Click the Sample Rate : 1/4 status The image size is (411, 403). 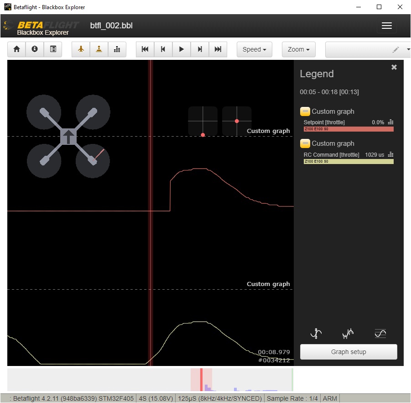[292, 398]
